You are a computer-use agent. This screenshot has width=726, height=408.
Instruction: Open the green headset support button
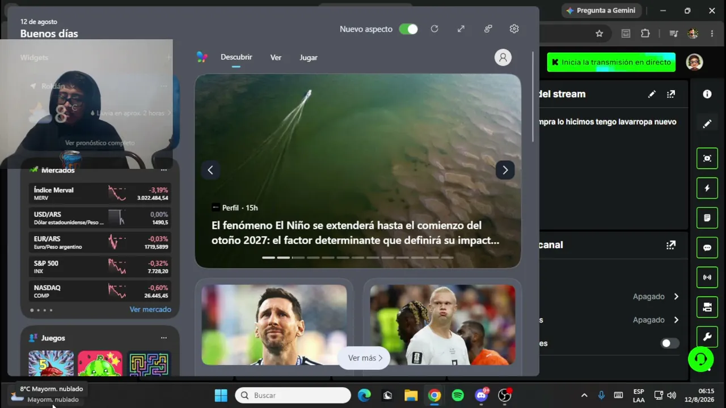[700, 359]
